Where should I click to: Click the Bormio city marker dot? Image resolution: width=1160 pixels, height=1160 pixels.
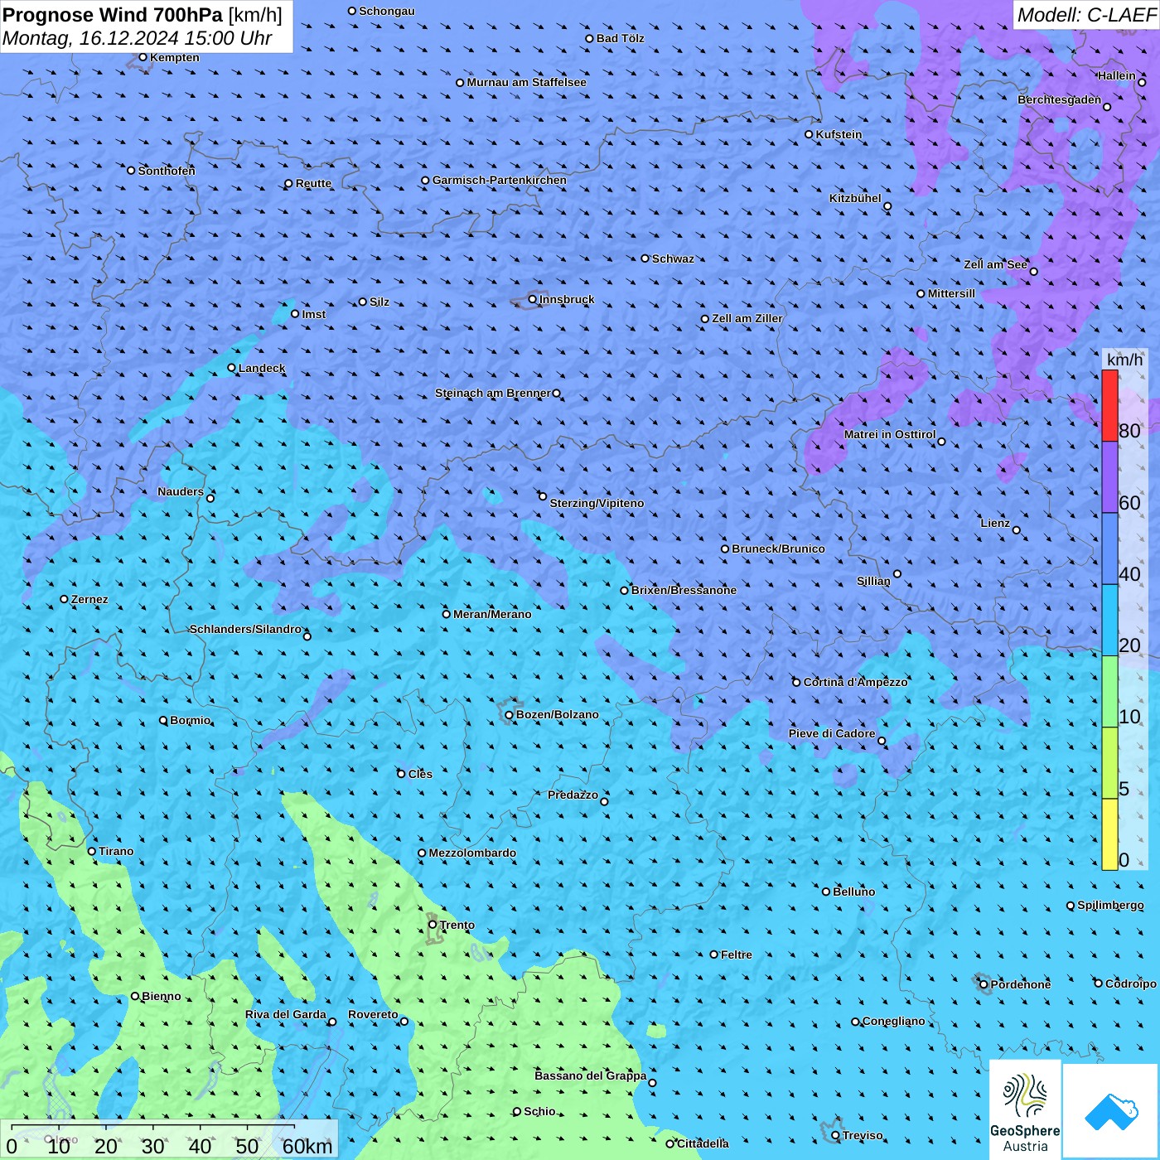pyautogui.click(x=163, y=720)
